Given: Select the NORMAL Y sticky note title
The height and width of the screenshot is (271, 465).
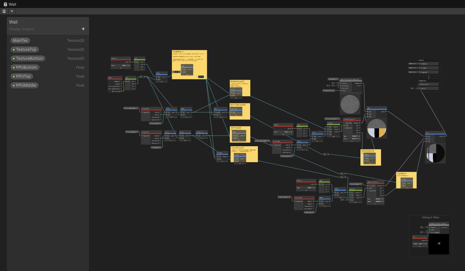Looking at the screenshot, I should click(179, 52).
